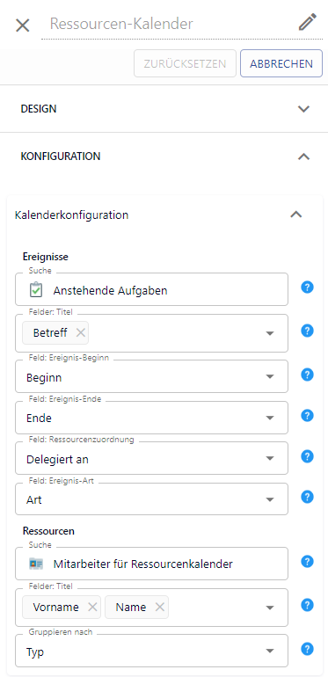328x677 pixels.
Task: Click the ABBRECHEN button
Action: click(x=281, y=63)
